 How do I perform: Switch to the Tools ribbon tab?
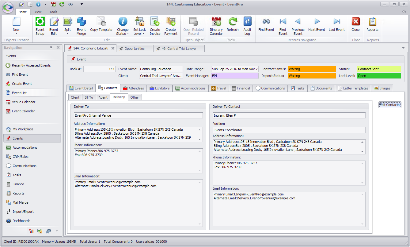click(x=53, y=12)
